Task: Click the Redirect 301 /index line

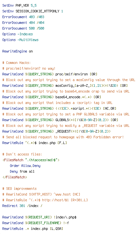Action: point(22,206)
